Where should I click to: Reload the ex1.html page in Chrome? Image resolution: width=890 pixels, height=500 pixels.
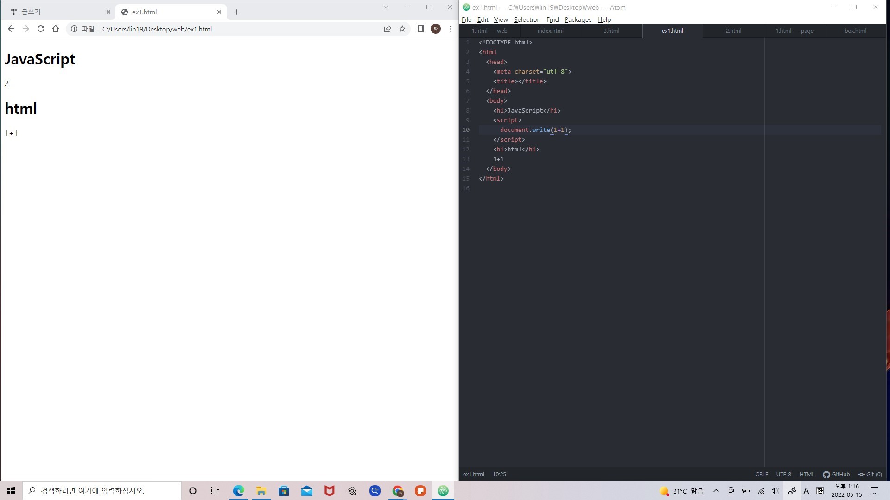coord(41,29)
